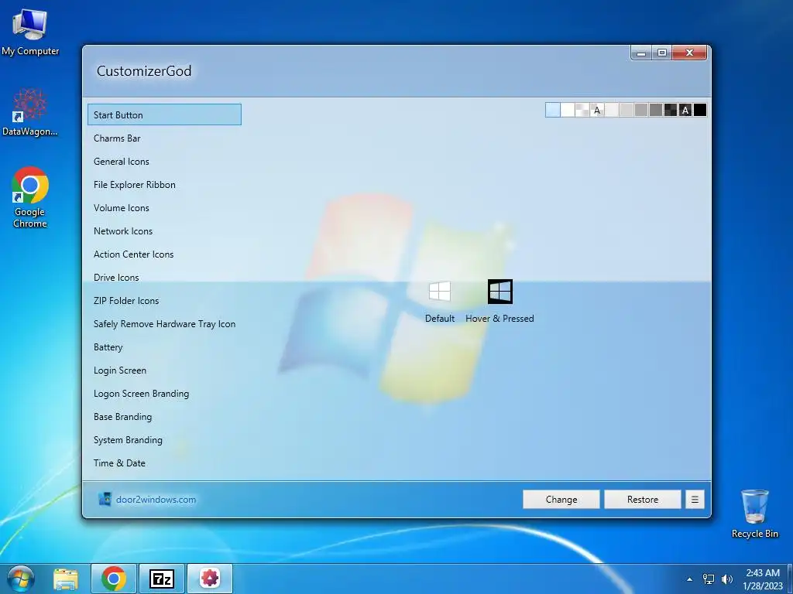Maximize the CustomizerGod window
Viewport: 793px width, 594px height.
click(x=662, y=53)
